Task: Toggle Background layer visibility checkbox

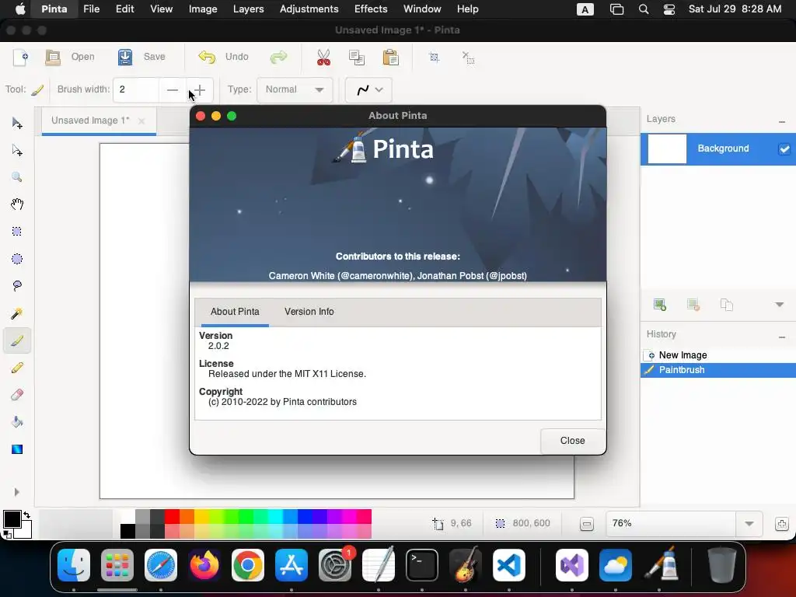Action: tap(784, 148)
